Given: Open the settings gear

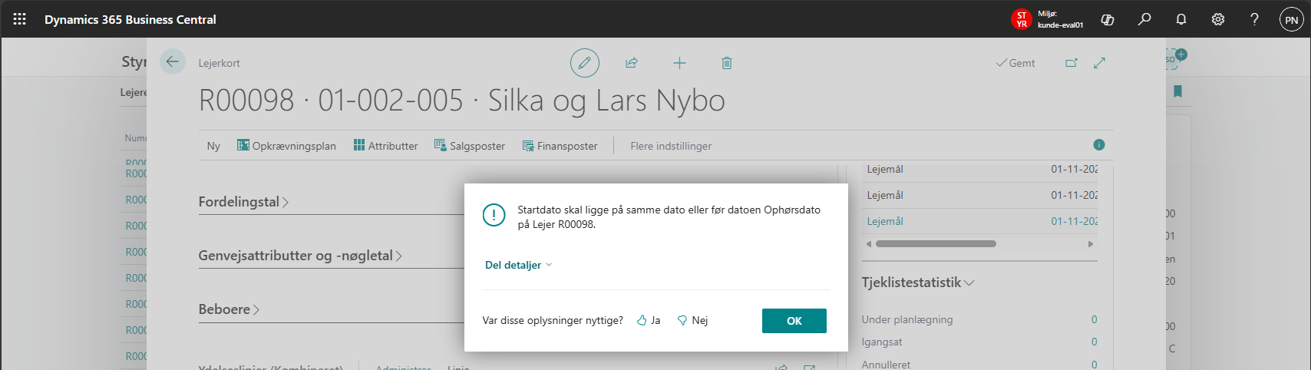Looking at the screenshot, I should (x=1218, y=19).
